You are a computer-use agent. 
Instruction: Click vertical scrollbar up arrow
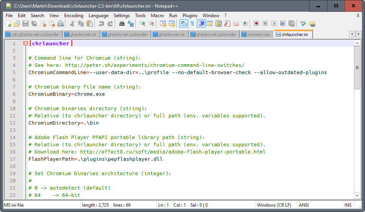357,43
